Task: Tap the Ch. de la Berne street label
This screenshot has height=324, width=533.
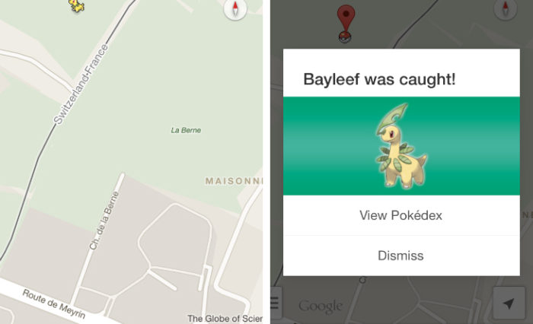Action: pyautogui.click(x=104, y=221)
